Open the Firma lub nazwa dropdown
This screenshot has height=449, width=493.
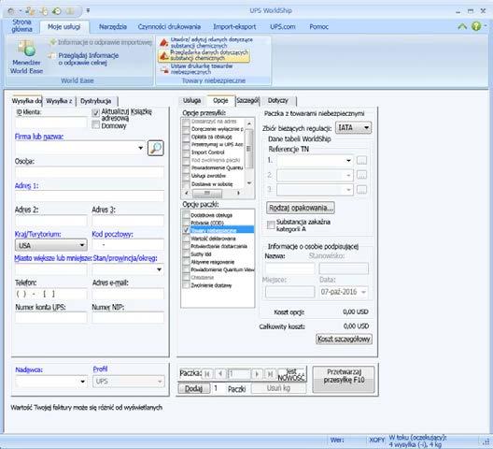click(141, 148)
